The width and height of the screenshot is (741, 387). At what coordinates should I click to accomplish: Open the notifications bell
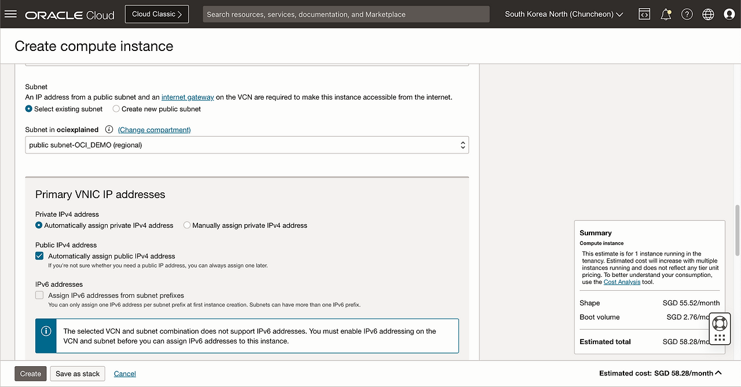coord(666,14)
